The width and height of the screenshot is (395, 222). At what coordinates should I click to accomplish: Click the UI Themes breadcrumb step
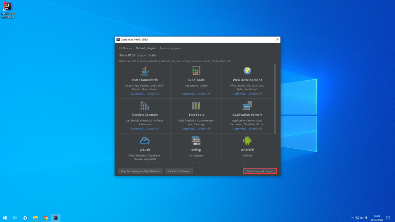coord(125,48)
